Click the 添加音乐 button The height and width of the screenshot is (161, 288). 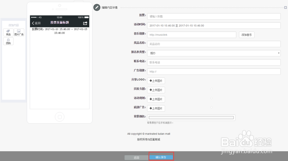click(247, 35)
